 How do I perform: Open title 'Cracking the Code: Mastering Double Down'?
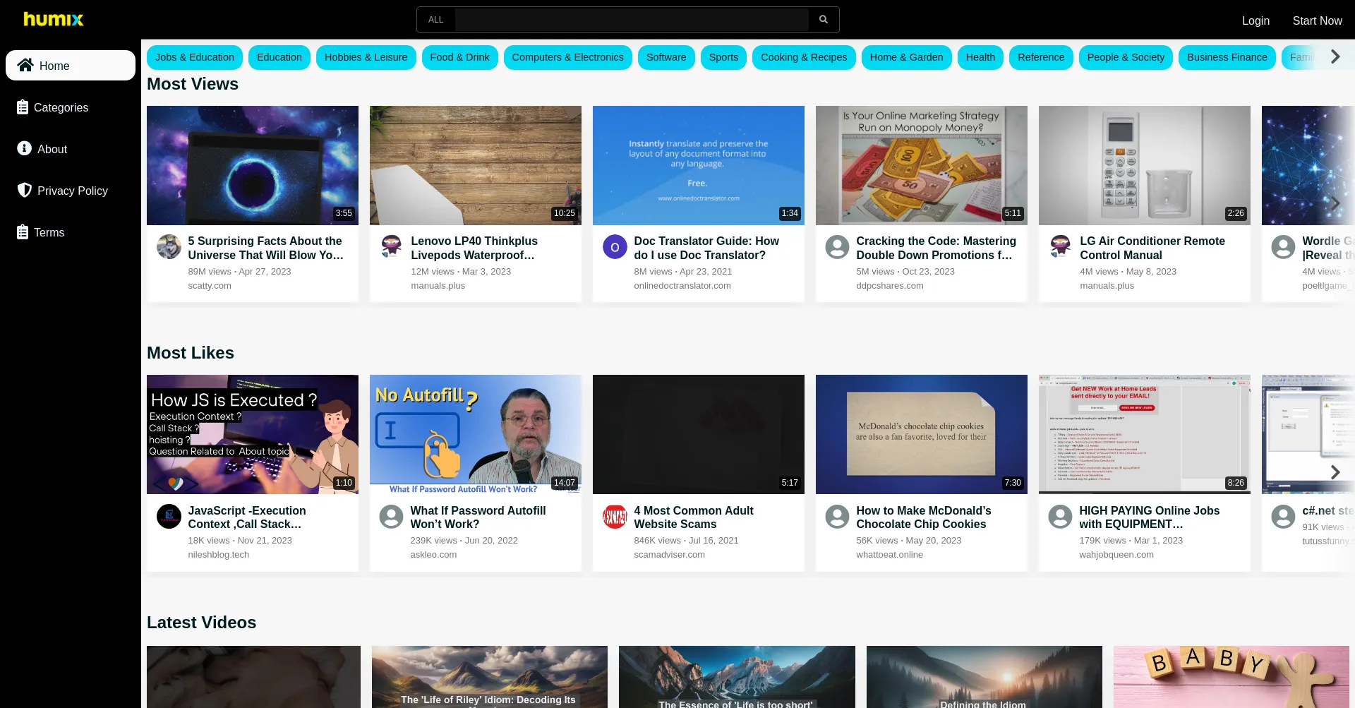click(937, 248)
